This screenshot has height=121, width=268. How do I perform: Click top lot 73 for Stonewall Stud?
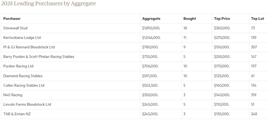pyautogui.click(x=253, y=28)
